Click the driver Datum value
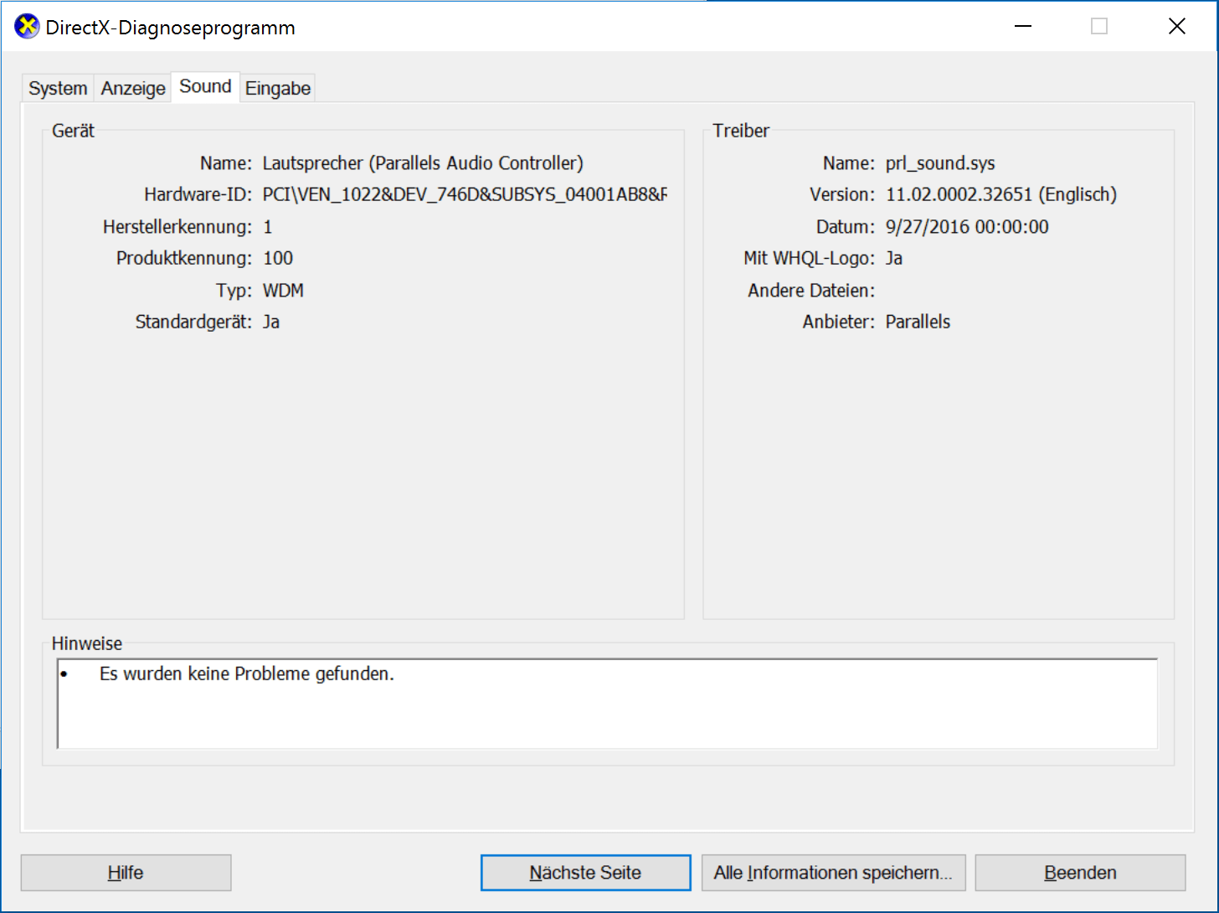The width and height of the screenshot is (1219, 913). pyautogui.click(x=967, y=227)
